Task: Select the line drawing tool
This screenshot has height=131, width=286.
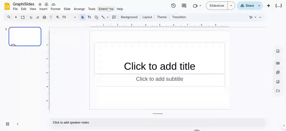Action: pos(103,17)
